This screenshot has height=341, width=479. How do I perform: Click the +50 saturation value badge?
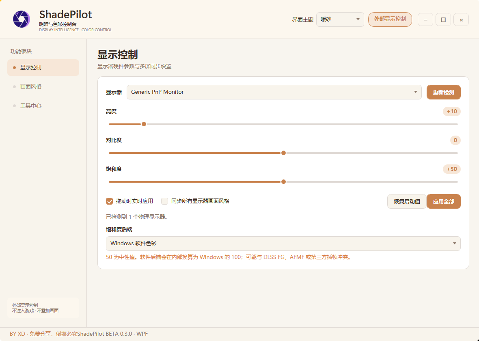click(451, 169)
